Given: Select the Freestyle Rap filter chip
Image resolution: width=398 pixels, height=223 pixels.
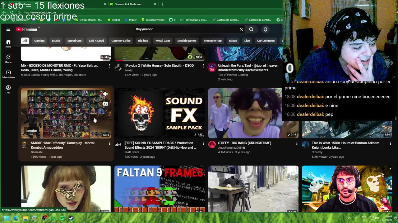Looking at the screenshot, I should pos(213,41).
